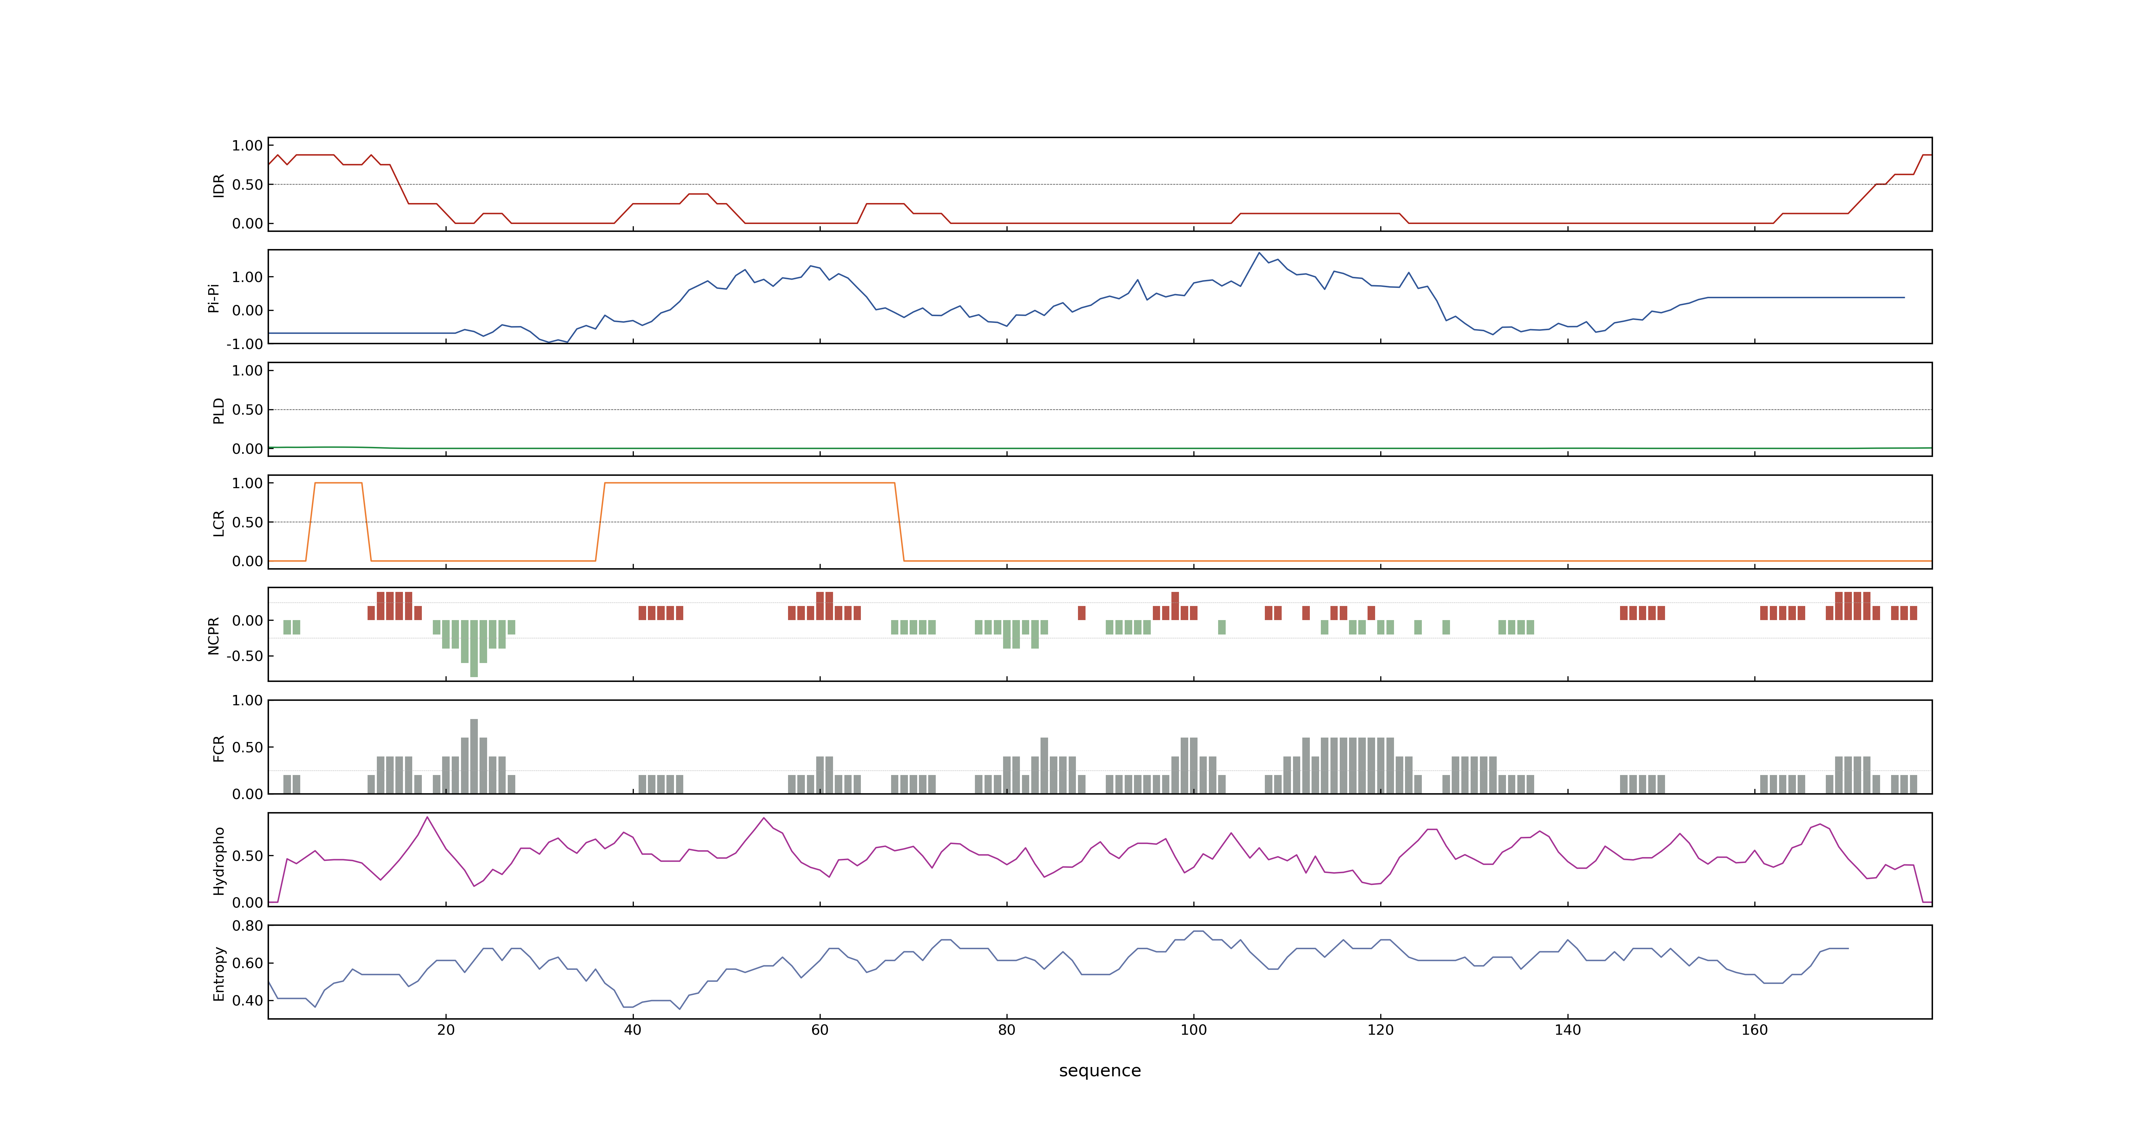Click the green PLD line near residue 90
2147x1145 pixels.
[x=1100, y=448]
